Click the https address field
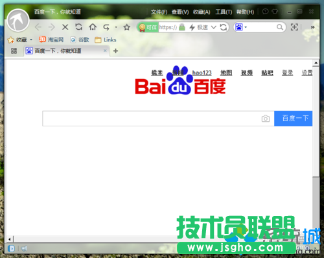 168,27
